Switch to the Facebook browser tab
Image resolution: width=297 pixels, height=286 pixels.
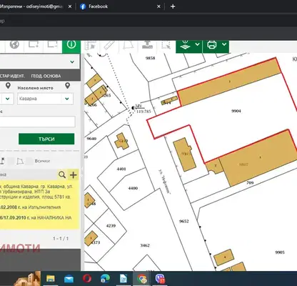click(98, 6)
